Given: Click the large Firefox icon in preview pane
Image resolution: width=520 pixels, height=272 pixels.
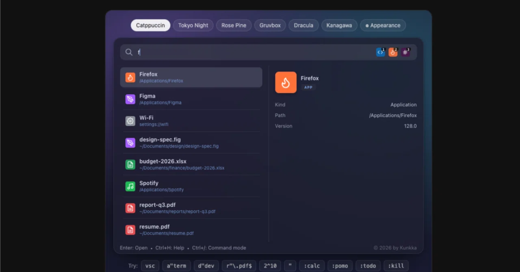Looking at the screenshot, I should (x=286, y=82).
